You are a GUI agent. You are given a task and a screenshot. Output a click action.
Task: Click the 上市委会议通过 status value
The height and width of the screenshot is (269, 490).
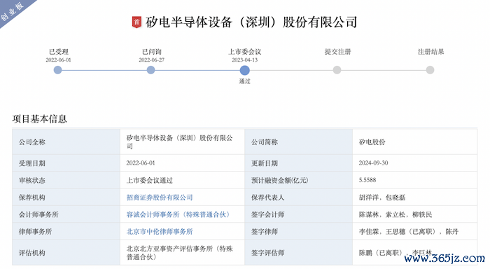(x=149, y=180)
